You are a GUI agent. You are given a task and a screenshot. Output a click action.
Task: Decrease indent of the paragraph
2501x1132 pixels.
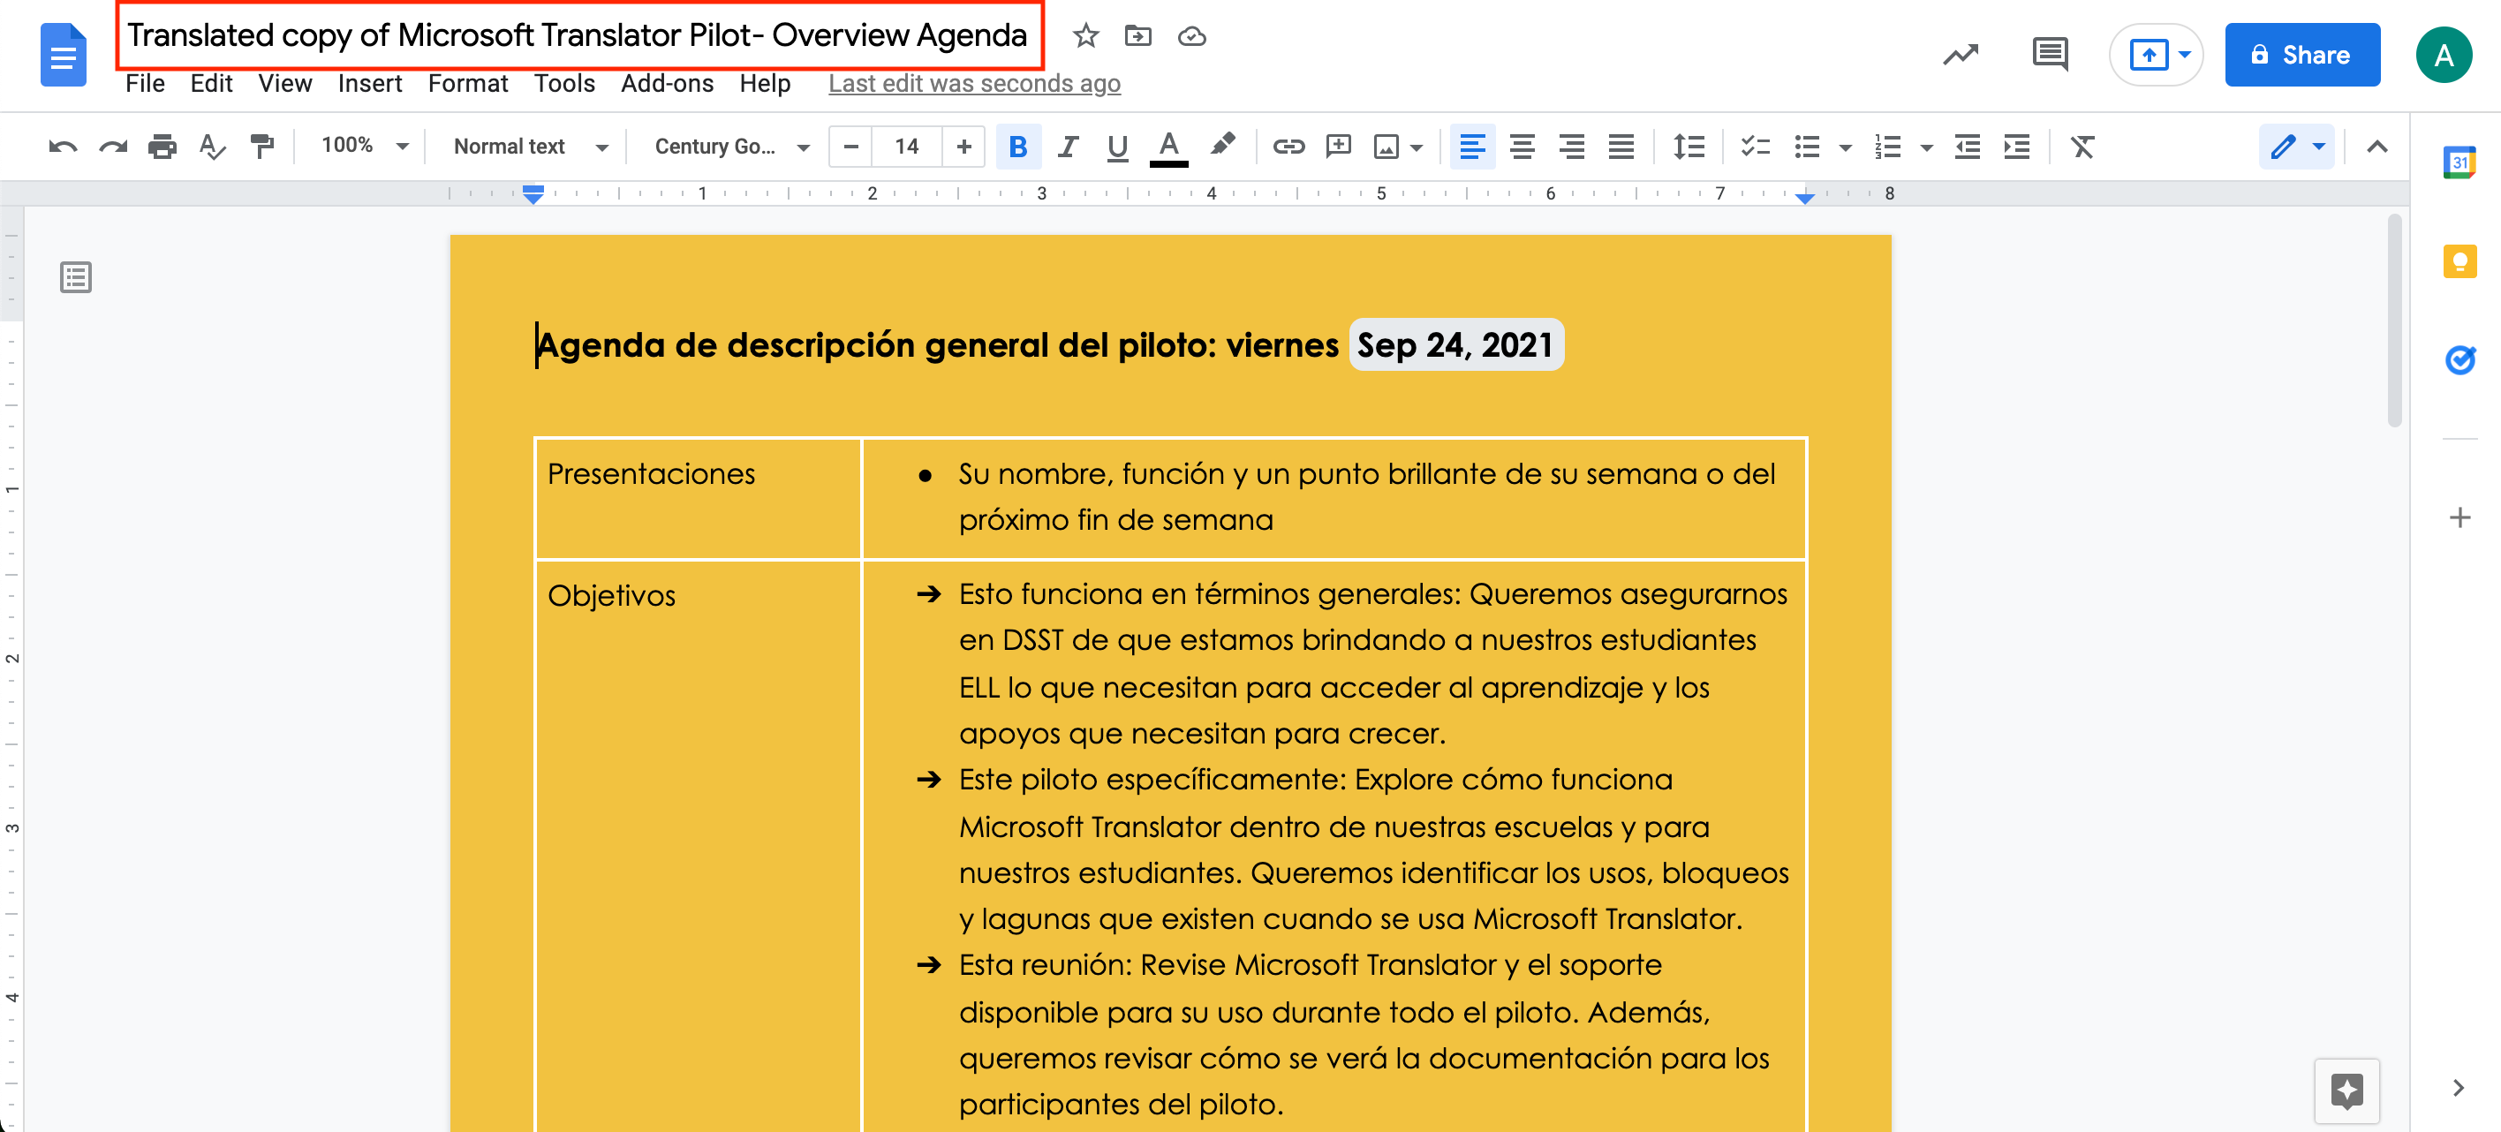coord(1967,147)
